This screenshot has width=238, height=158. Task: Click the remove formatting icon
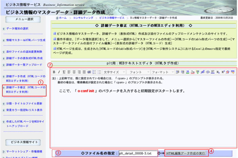point(227,72)
